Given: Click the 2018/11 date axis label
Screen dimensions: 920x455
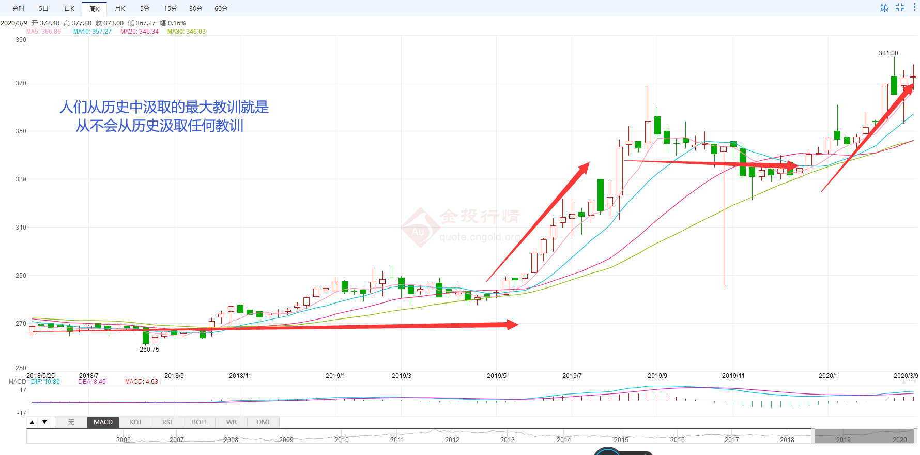Looking at the screenshot, I should [240, 376].
